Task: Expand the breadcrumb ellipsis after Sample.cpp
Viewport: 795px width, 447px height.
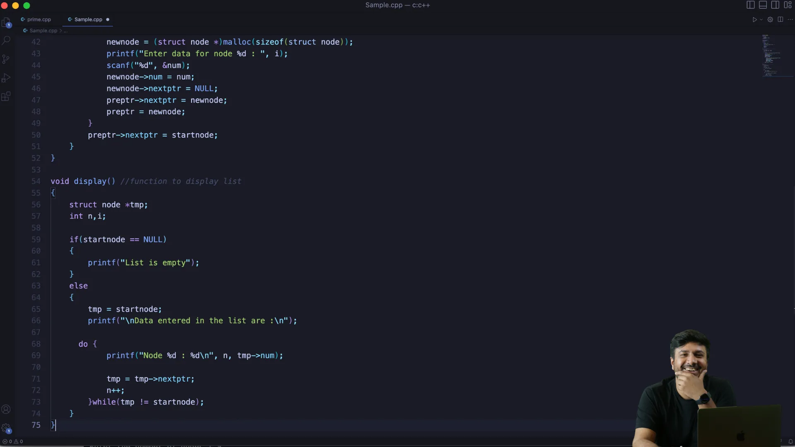Action: (65, 31)
